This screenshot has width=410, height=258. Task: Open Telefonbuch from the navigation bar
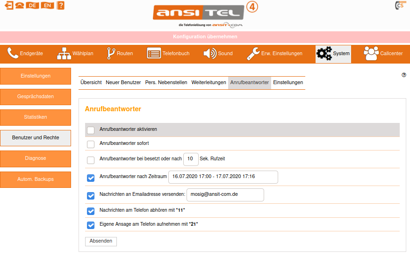(x=168, y=54)
